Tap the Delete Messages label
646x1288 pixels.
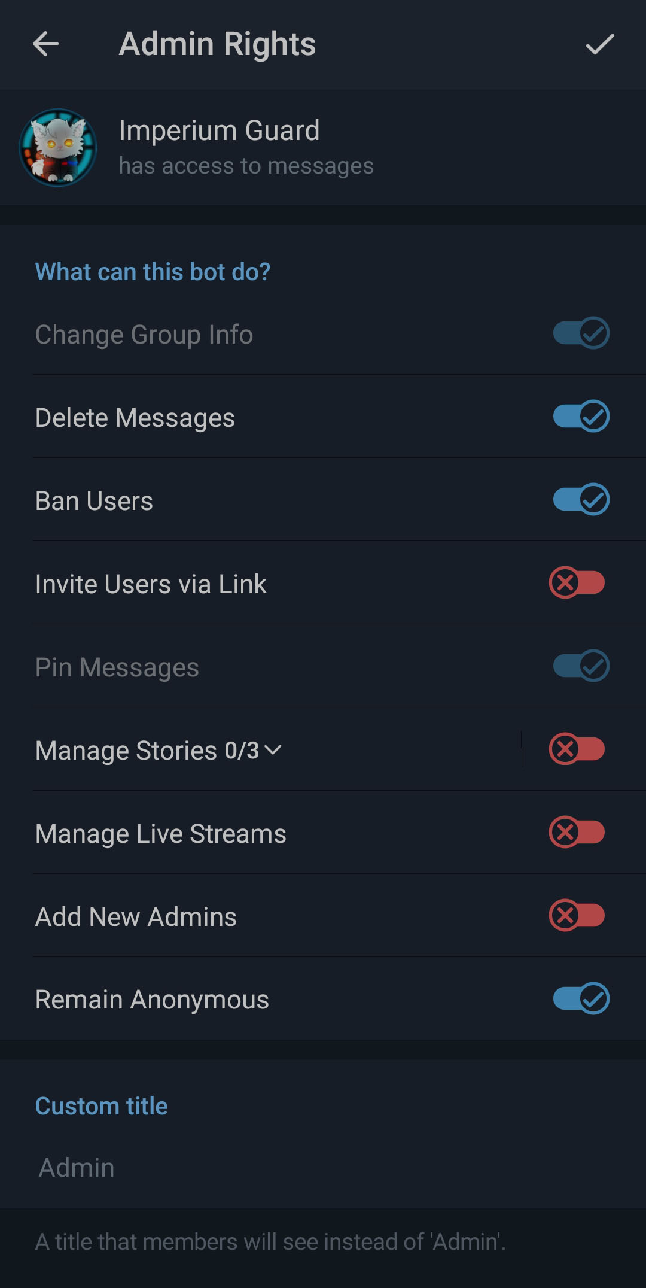135,418
